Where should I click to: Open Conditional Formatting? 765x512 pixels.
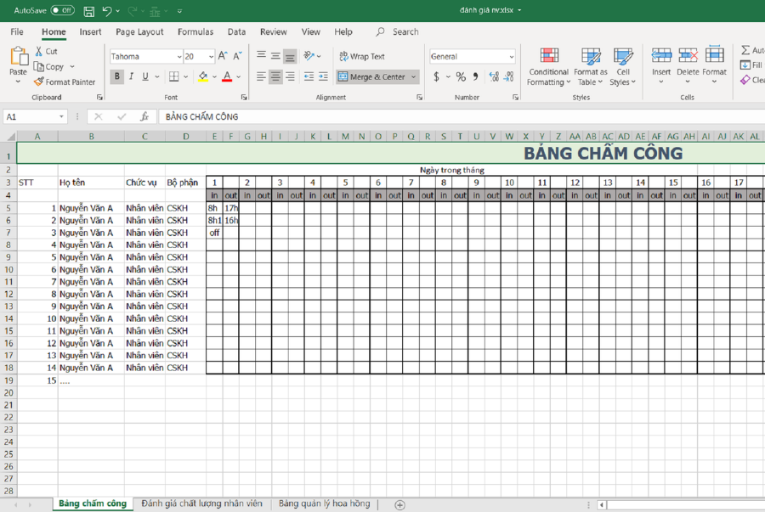(549, 67)
